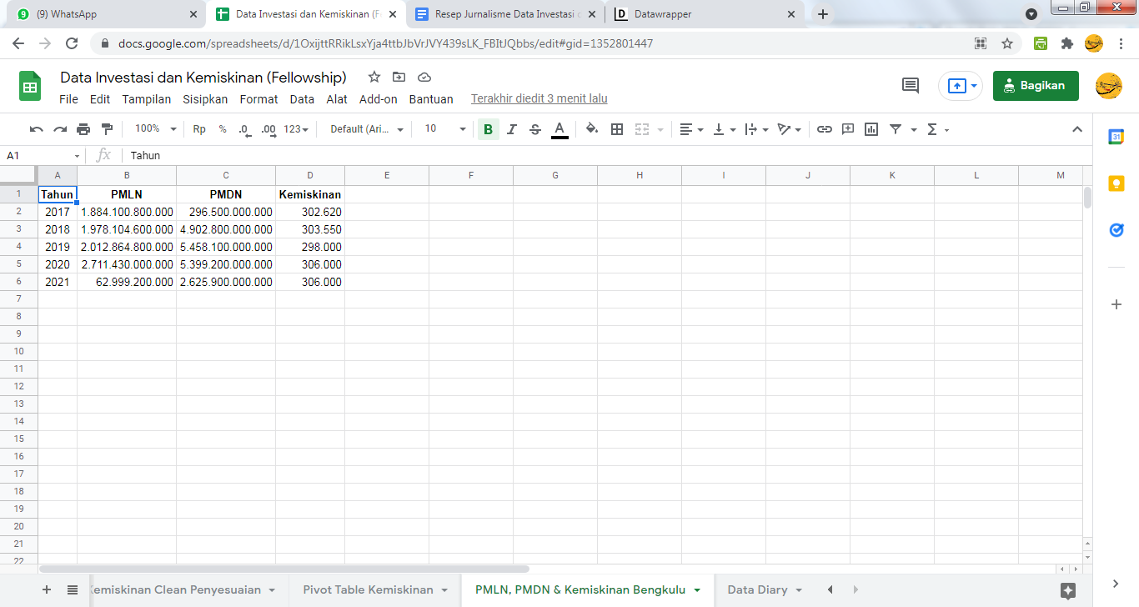Click the insert link icon
1139x607 pixels.
(x=824, y=129)
